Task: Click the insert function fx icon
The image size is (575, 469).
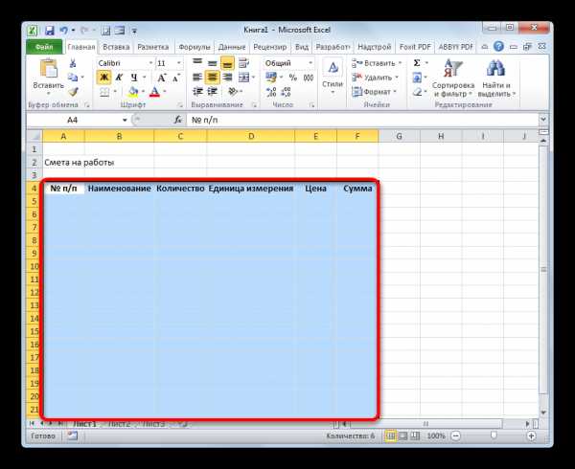Action: pos(178,120)
